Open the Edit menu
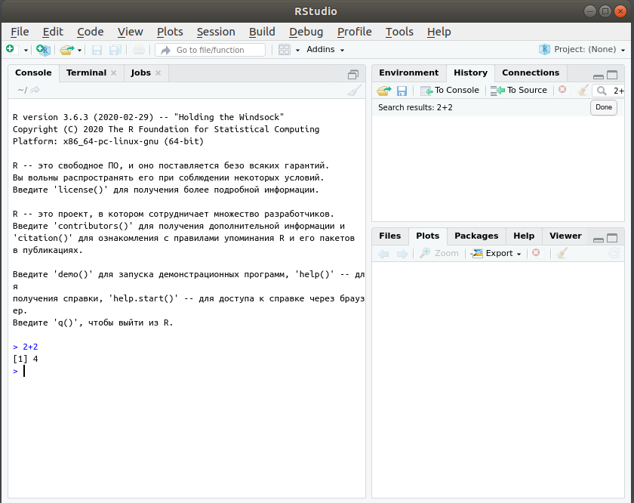 53,32
